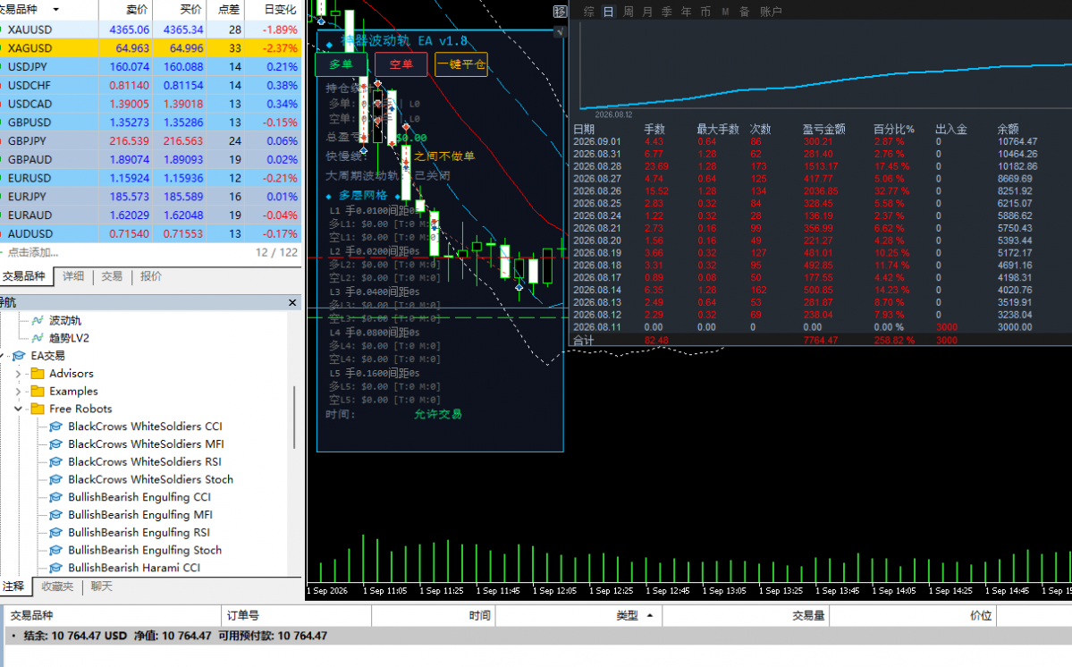Click the Advisors folder icon
1072x667 pixels.
38,373
